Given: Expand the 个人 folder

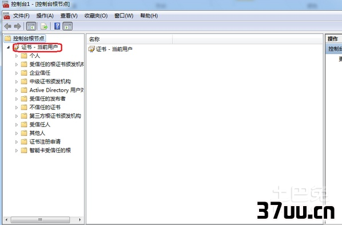Looking at the screenshot, I should point(17,56).
